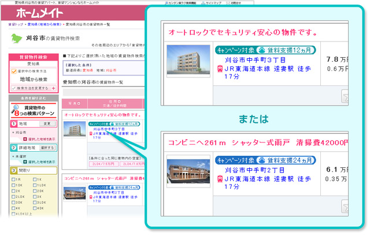
Task: Open 賃貸トップ breadcrumb link
Action: 16,24
